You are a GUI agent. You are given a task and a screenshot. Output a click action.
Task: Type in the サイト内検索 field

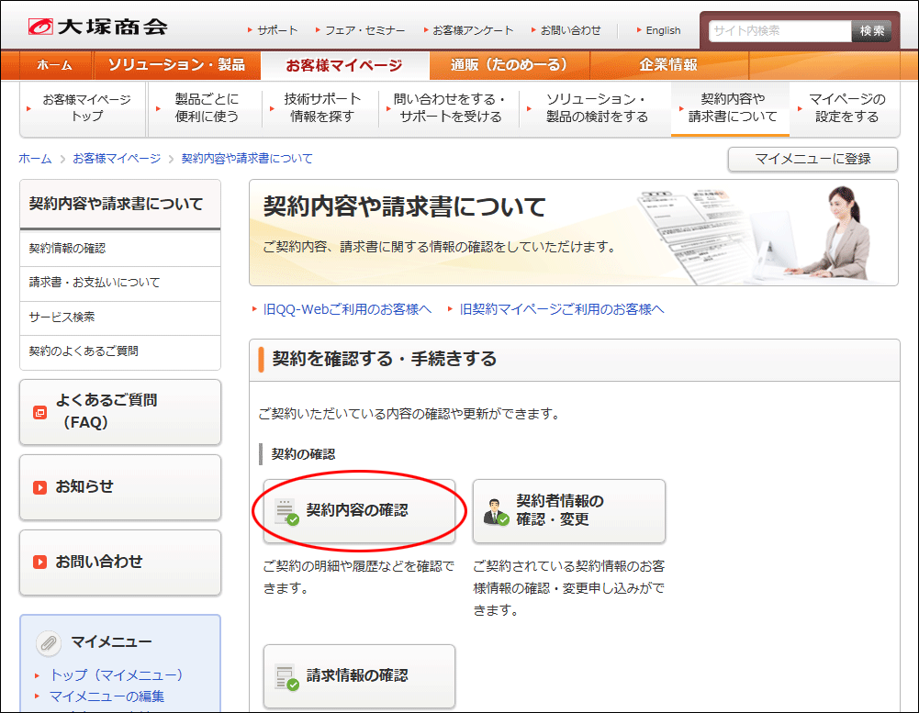pos(779,30)
